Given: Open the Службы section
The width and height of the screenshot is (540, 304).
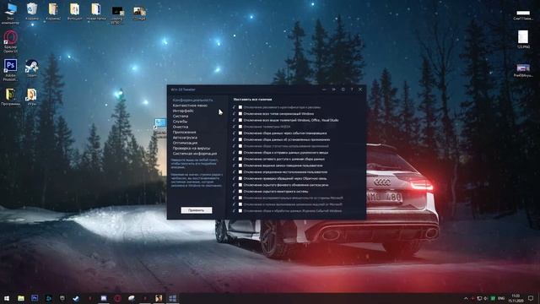Looking at the screenshot, I should 180,122.
